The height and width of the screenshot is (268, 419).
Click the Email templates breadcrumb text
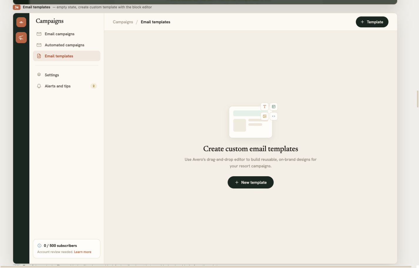(x=155, y=22)
